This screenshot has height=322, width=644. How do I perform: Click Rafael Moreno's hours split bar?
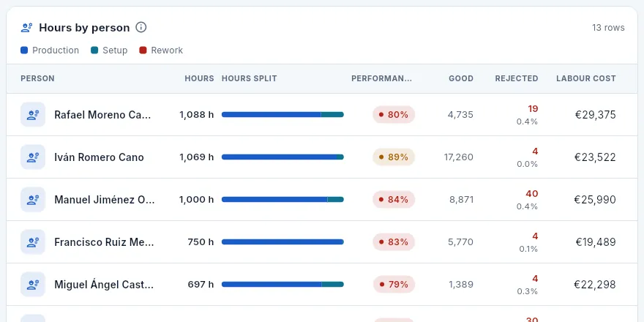coord(282,115)
